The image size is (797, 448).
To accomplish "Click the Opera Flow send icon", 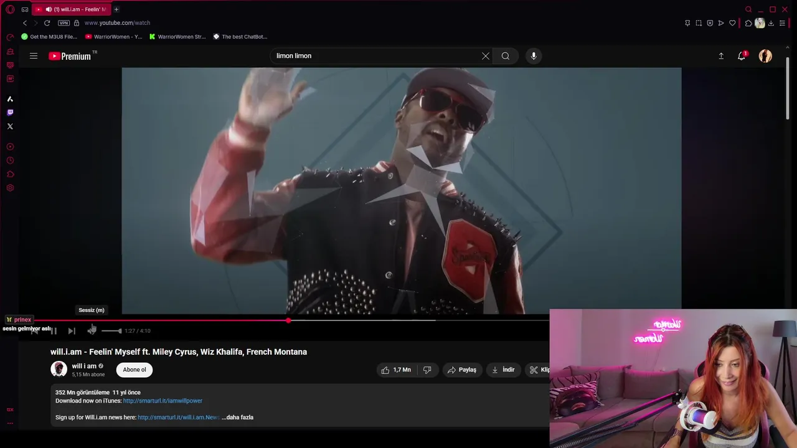I will pyautogui.click(x=721, y=23).
